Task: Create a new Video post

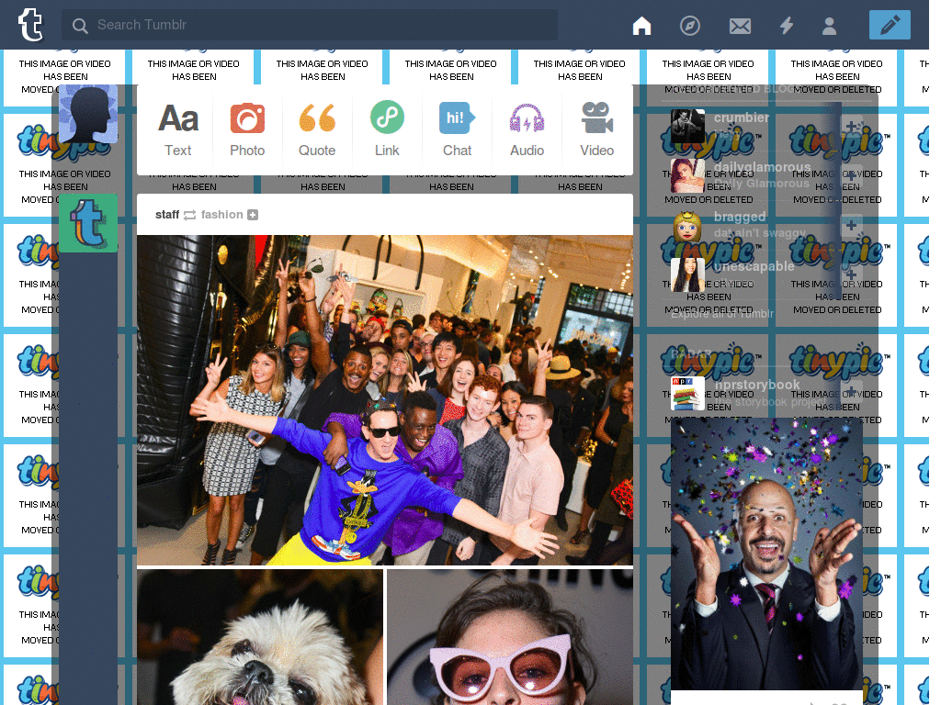Action: (x=597, y=130)
